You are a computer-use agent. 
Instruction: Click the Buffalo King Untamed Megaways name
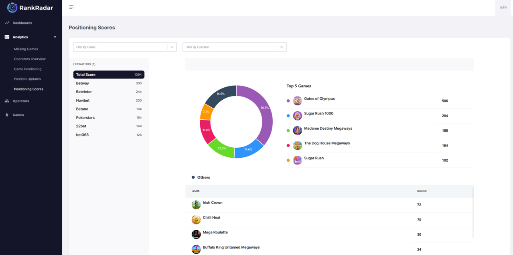click(231, 247)
